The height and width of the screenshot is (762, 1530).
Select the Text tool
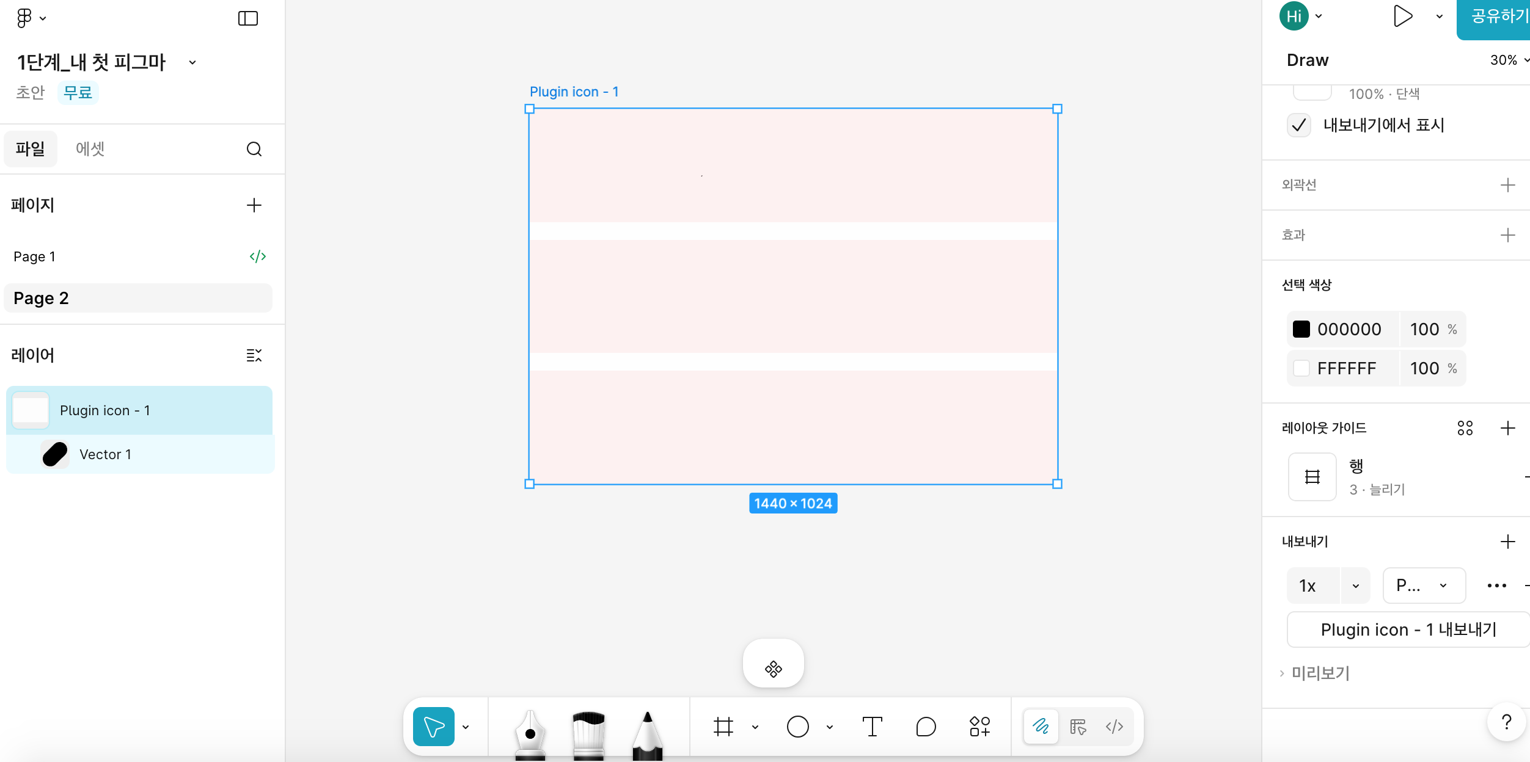coord(872,727)
